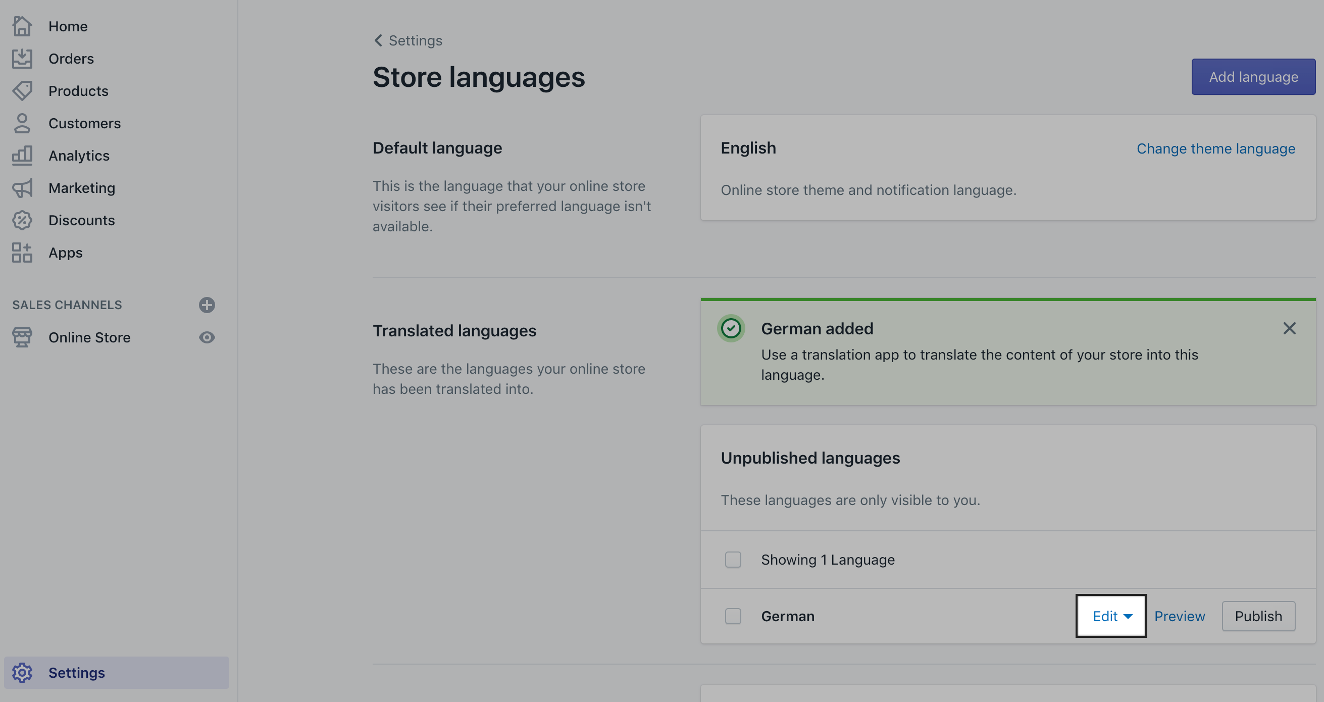1324x702 pixels.
Task: Select the Showing 1 Language checkbox
Action: [733, 559]
